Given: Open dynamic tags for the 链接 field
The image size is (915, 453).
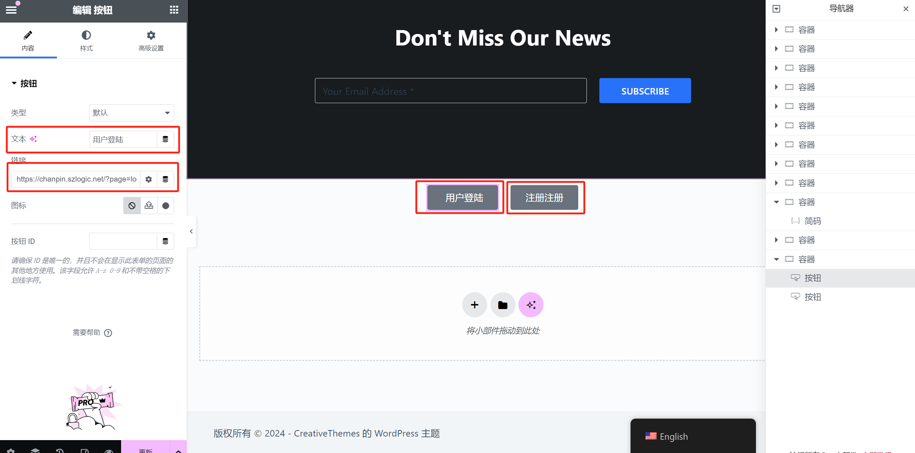Looking at the screenshot, I should pos(166,179).
